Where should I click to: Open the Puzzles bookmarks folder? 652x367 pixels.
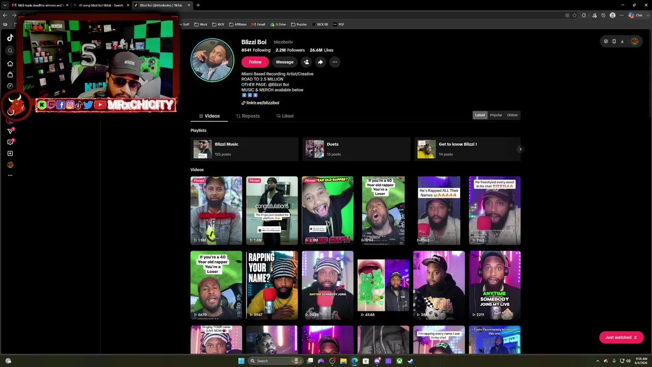point(298,24)
